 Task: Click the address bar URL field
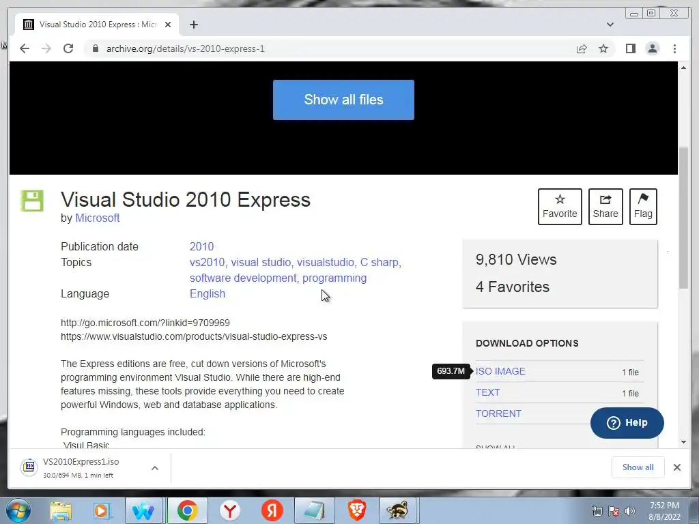[x=330, y=48]
